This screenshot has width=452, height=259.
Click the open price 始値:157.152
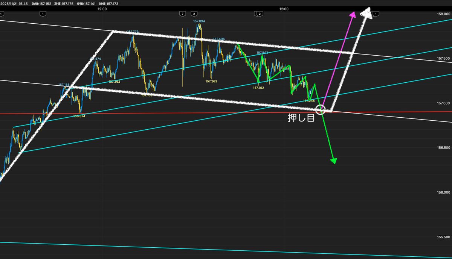[x=41, y=4]
